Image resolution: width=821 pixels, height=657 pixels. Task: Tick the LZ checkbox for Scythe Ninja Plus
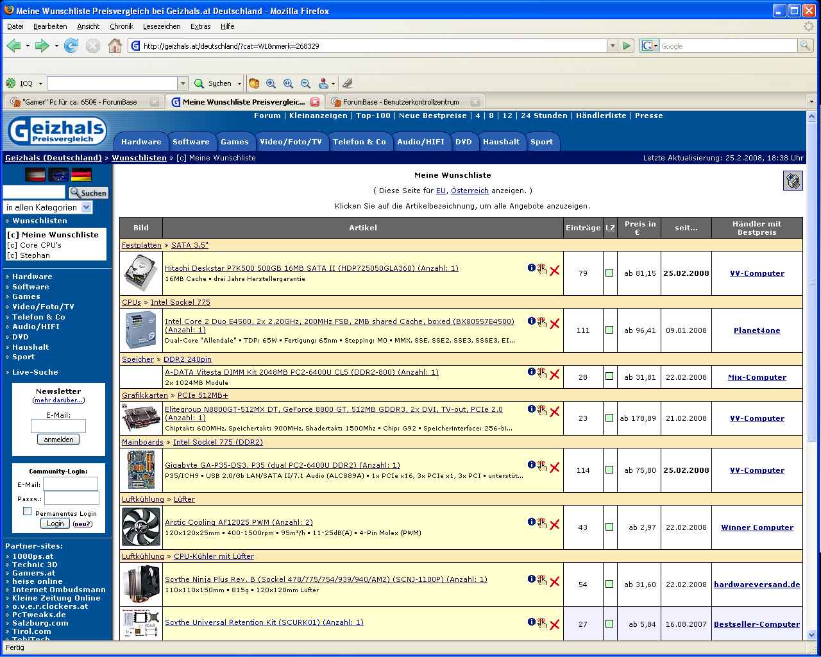tap(609, 584)
